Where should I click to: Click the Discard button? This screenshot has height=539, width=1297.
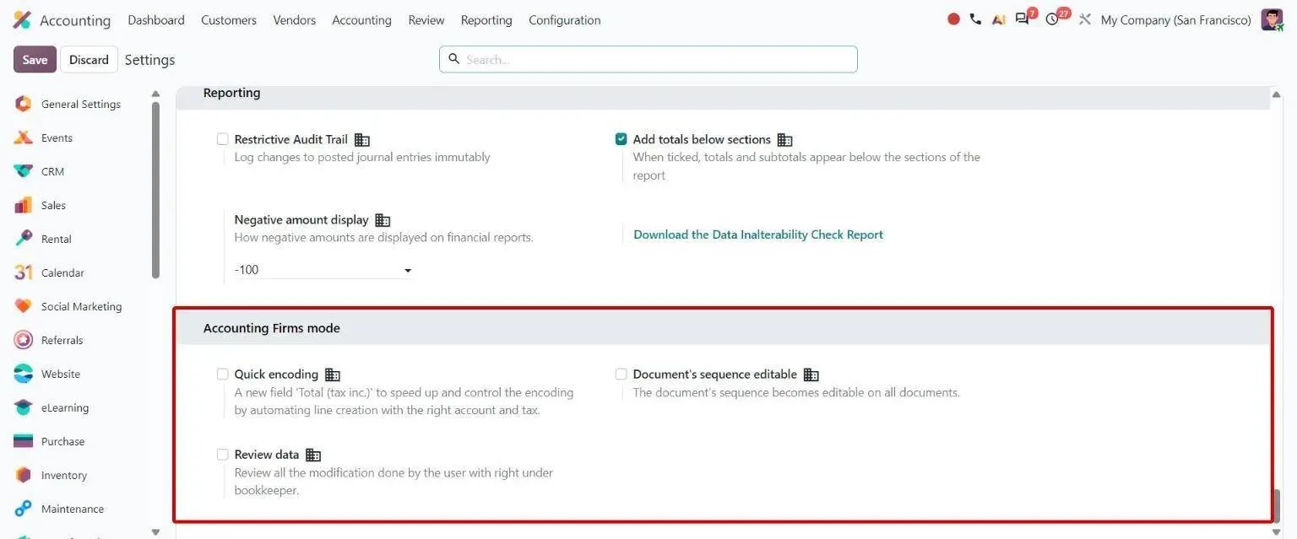coord(89,60)
